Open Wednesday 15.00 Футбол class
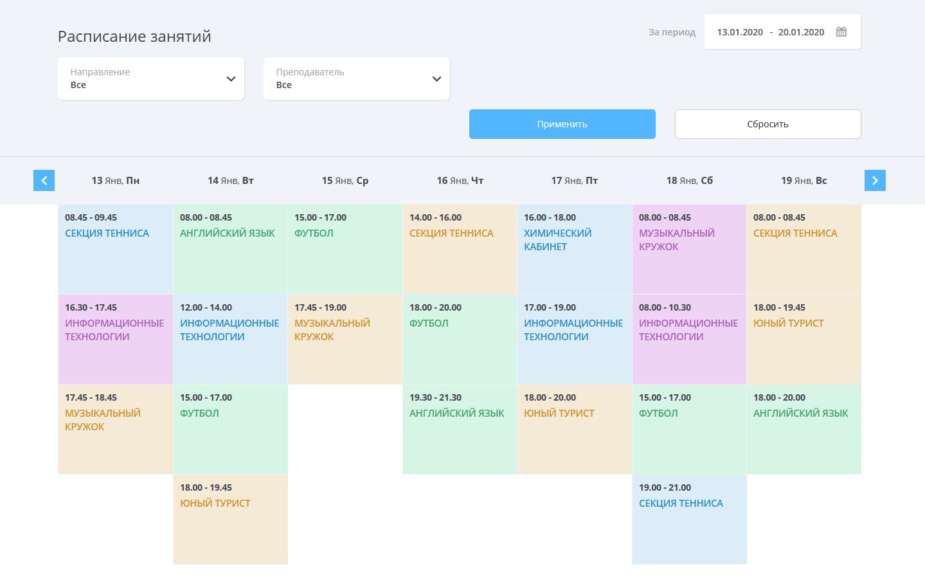The image size is (925, 582). tap(345, 249)
